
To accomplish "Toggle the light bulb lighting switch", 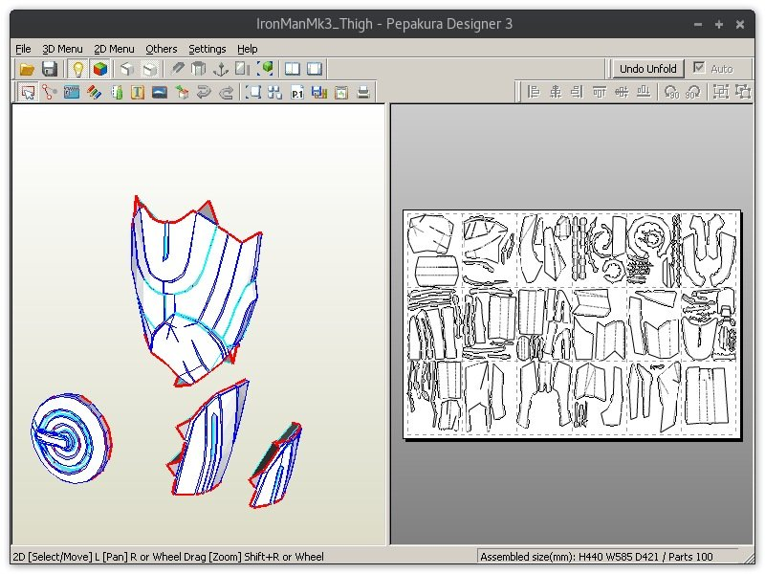I will coord(77,69).
